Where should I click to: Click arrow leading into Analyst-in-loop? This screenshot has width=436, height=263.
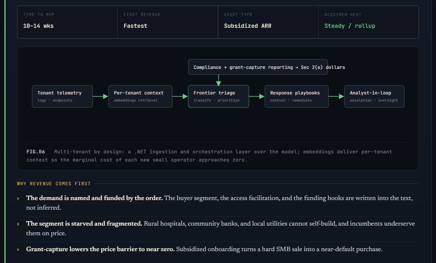pos(336,96)
